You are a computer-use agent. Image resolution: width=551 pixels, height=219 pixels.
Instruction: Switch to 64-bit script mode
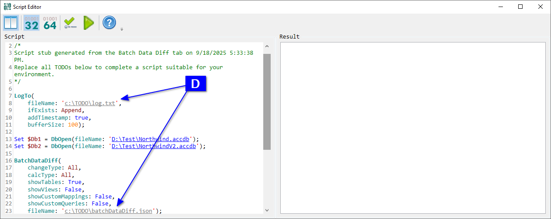click(50, 23)
